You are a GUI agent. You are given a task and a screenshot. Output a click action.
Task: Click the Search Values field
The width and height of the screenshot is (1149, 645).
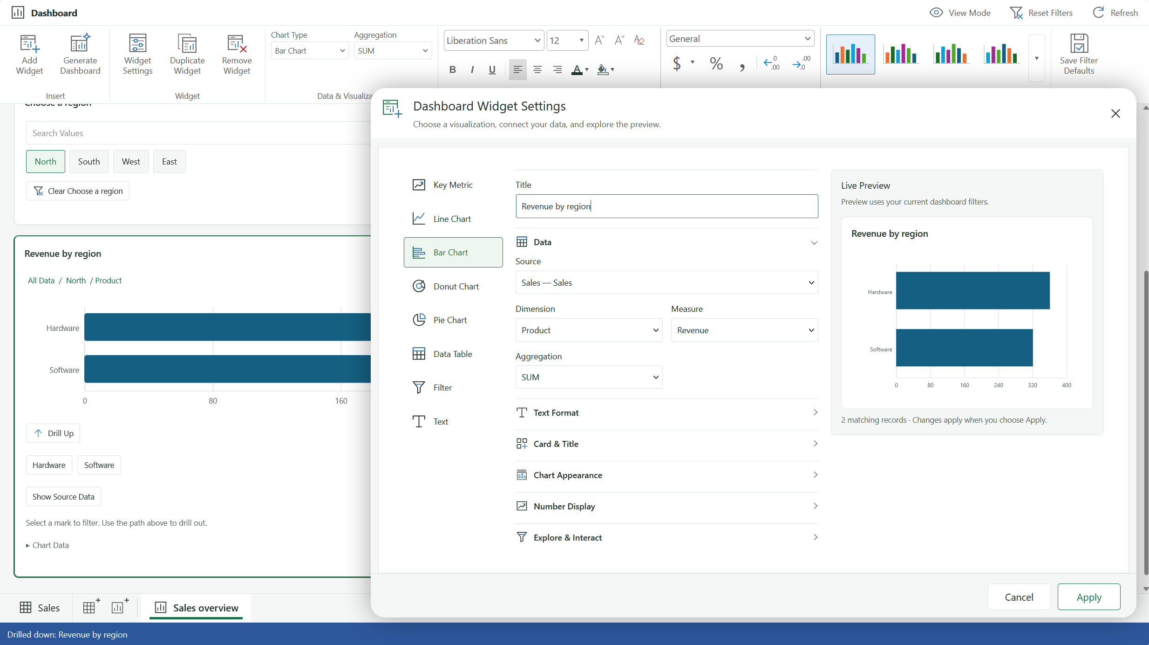point(198,133)
